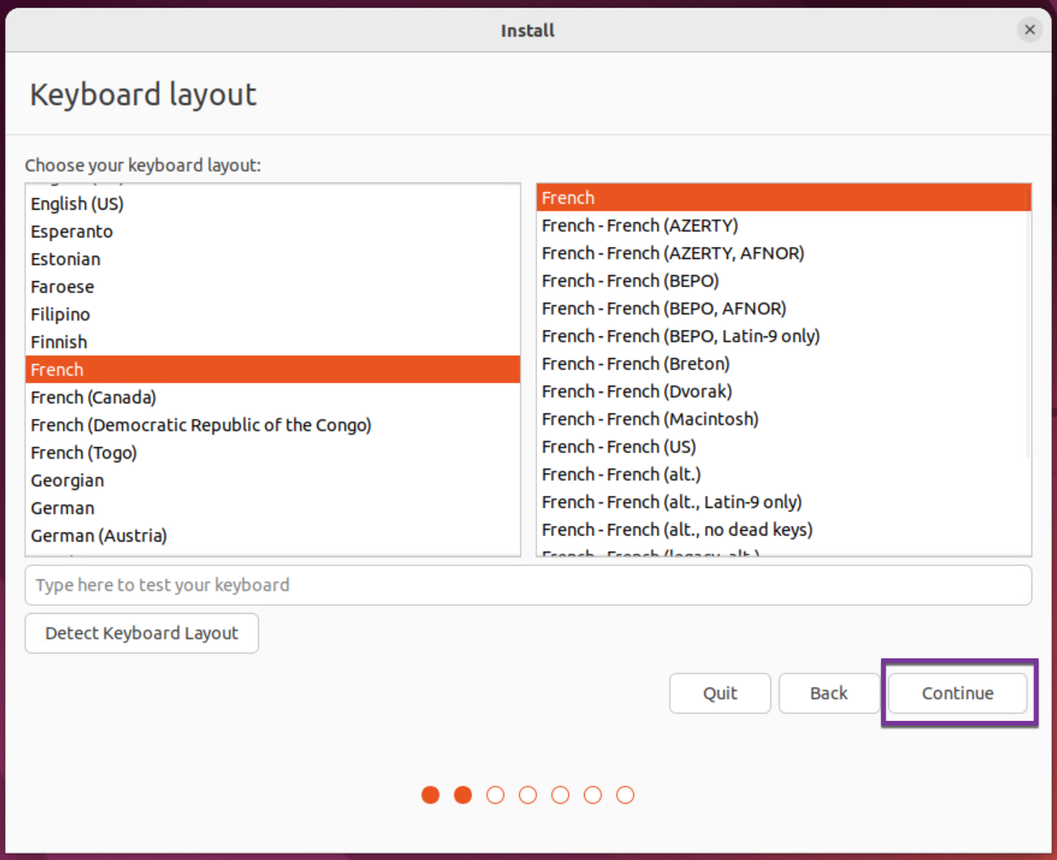Select the Finnish layout
1057x860 pixels.
tap(59, 341)
